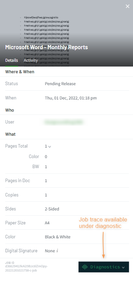This screenshot has width=133, height=283.
Task: Click the A4 Paper Size value
Action: click(x=47, y=223)
